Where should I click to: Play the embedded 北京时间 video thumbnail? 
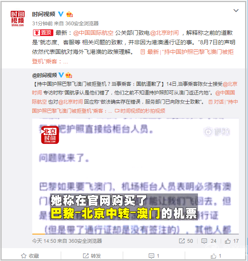click(x=136, y=176)
